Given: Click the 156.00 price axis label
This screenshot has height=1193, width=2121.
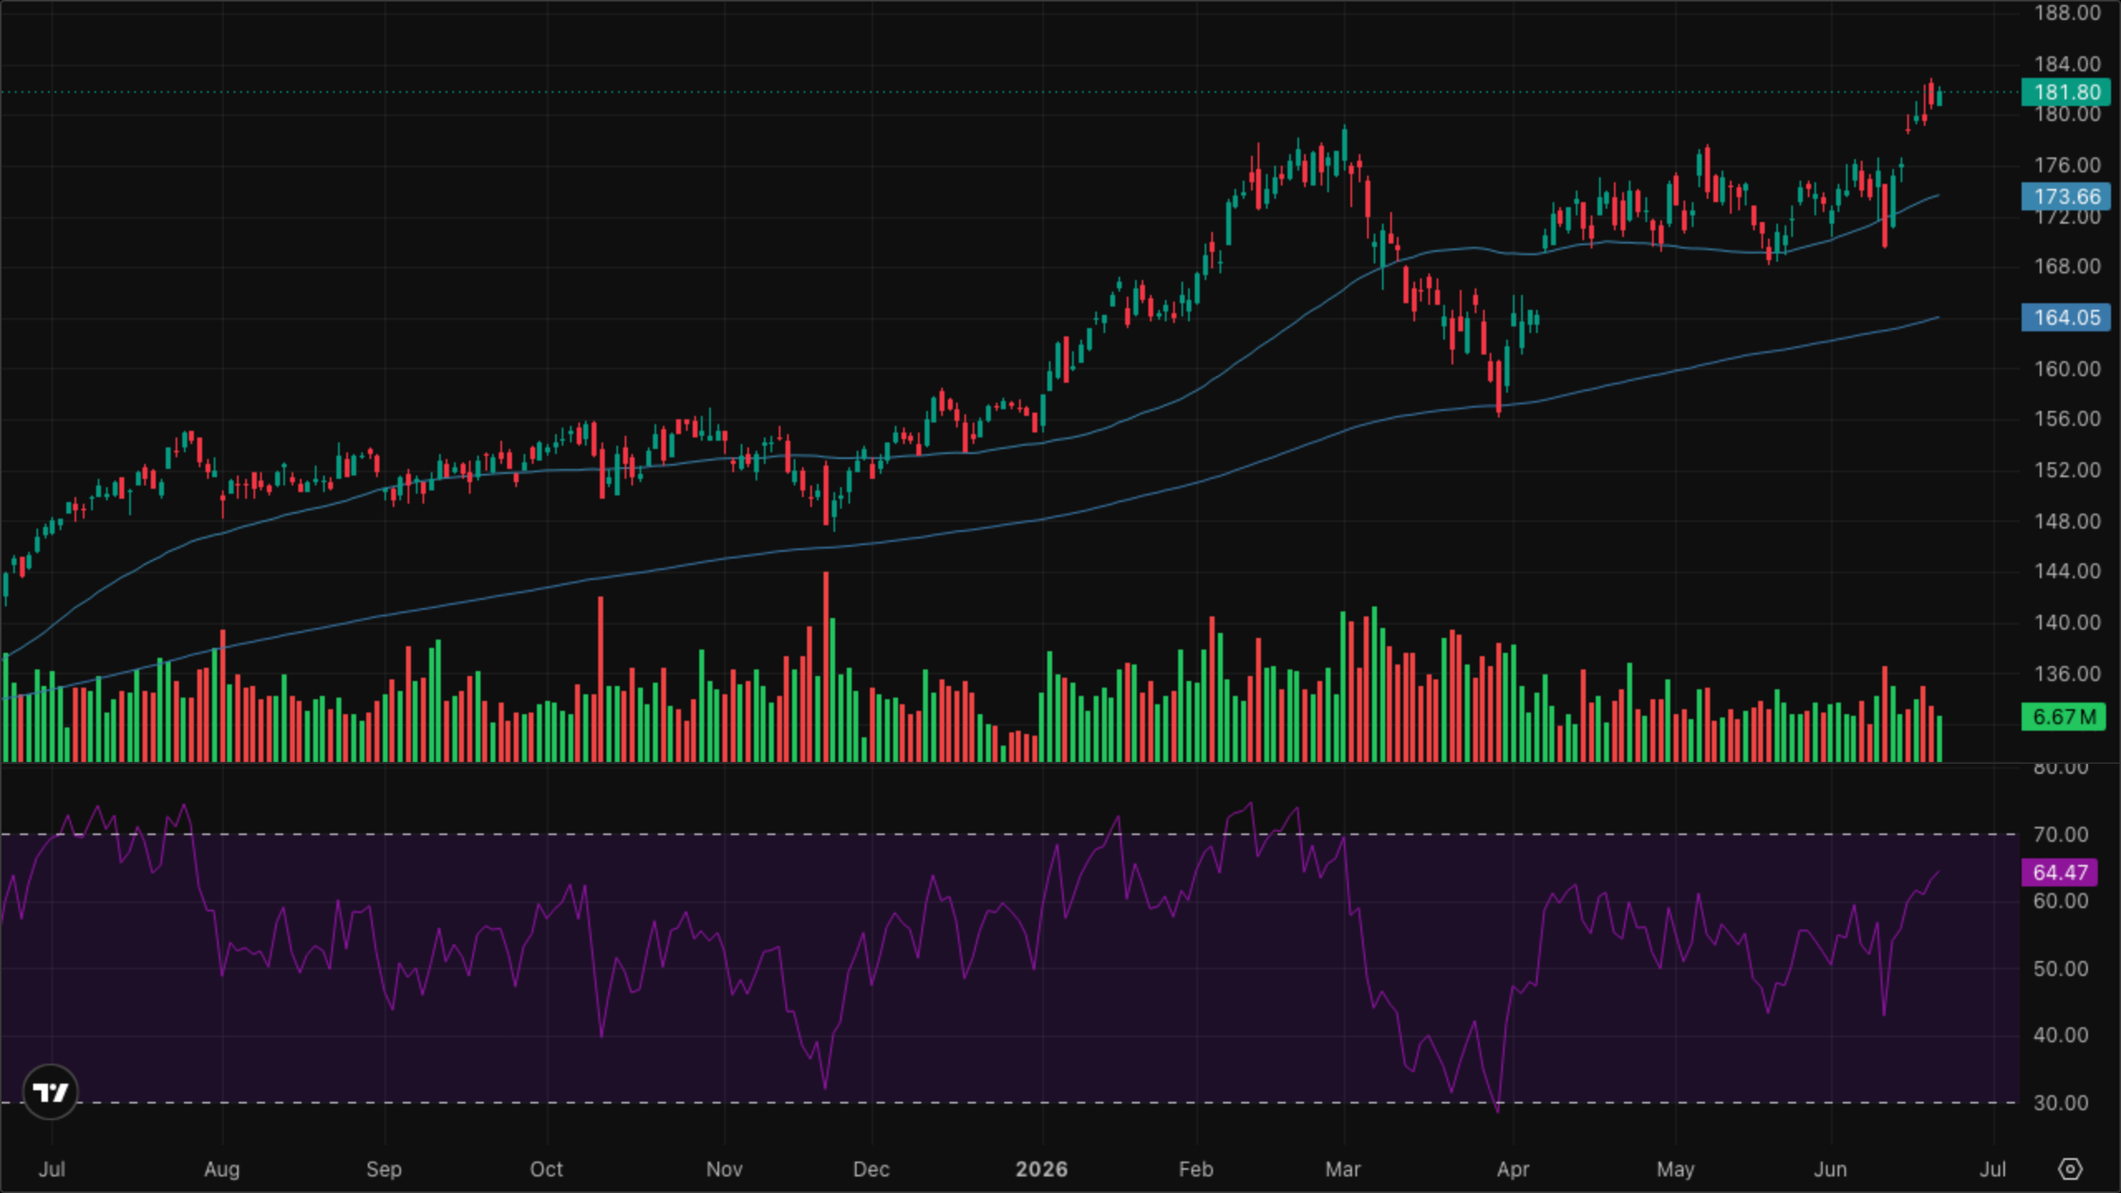Looking at the screenshot, I should point(2067,418).
